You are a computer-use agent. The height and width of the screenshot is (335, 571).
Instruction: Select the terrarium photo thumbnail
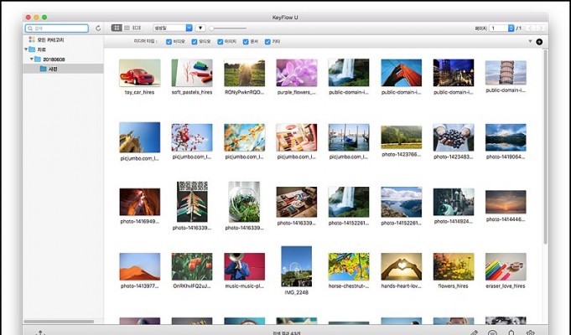[x=244, y=202]
